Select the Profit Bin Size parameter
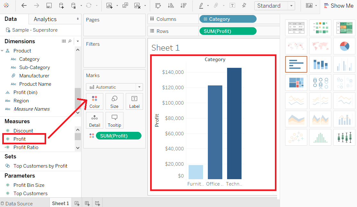This screenshot has height=207, width=357. (29, 185)
